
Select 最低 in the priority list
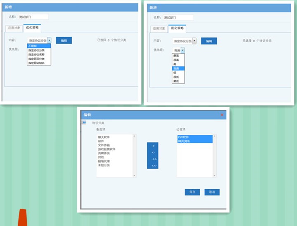tap(176, 81)
